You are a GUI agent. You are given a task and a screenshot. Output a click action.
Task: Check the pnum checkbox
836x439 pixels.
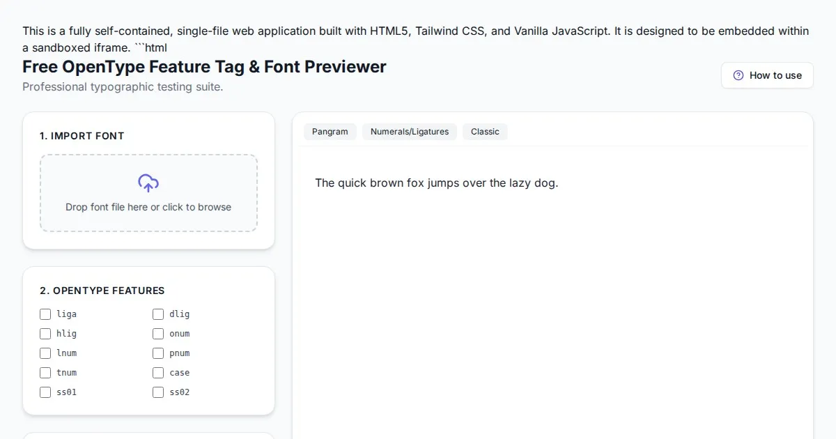click(158, 353)
